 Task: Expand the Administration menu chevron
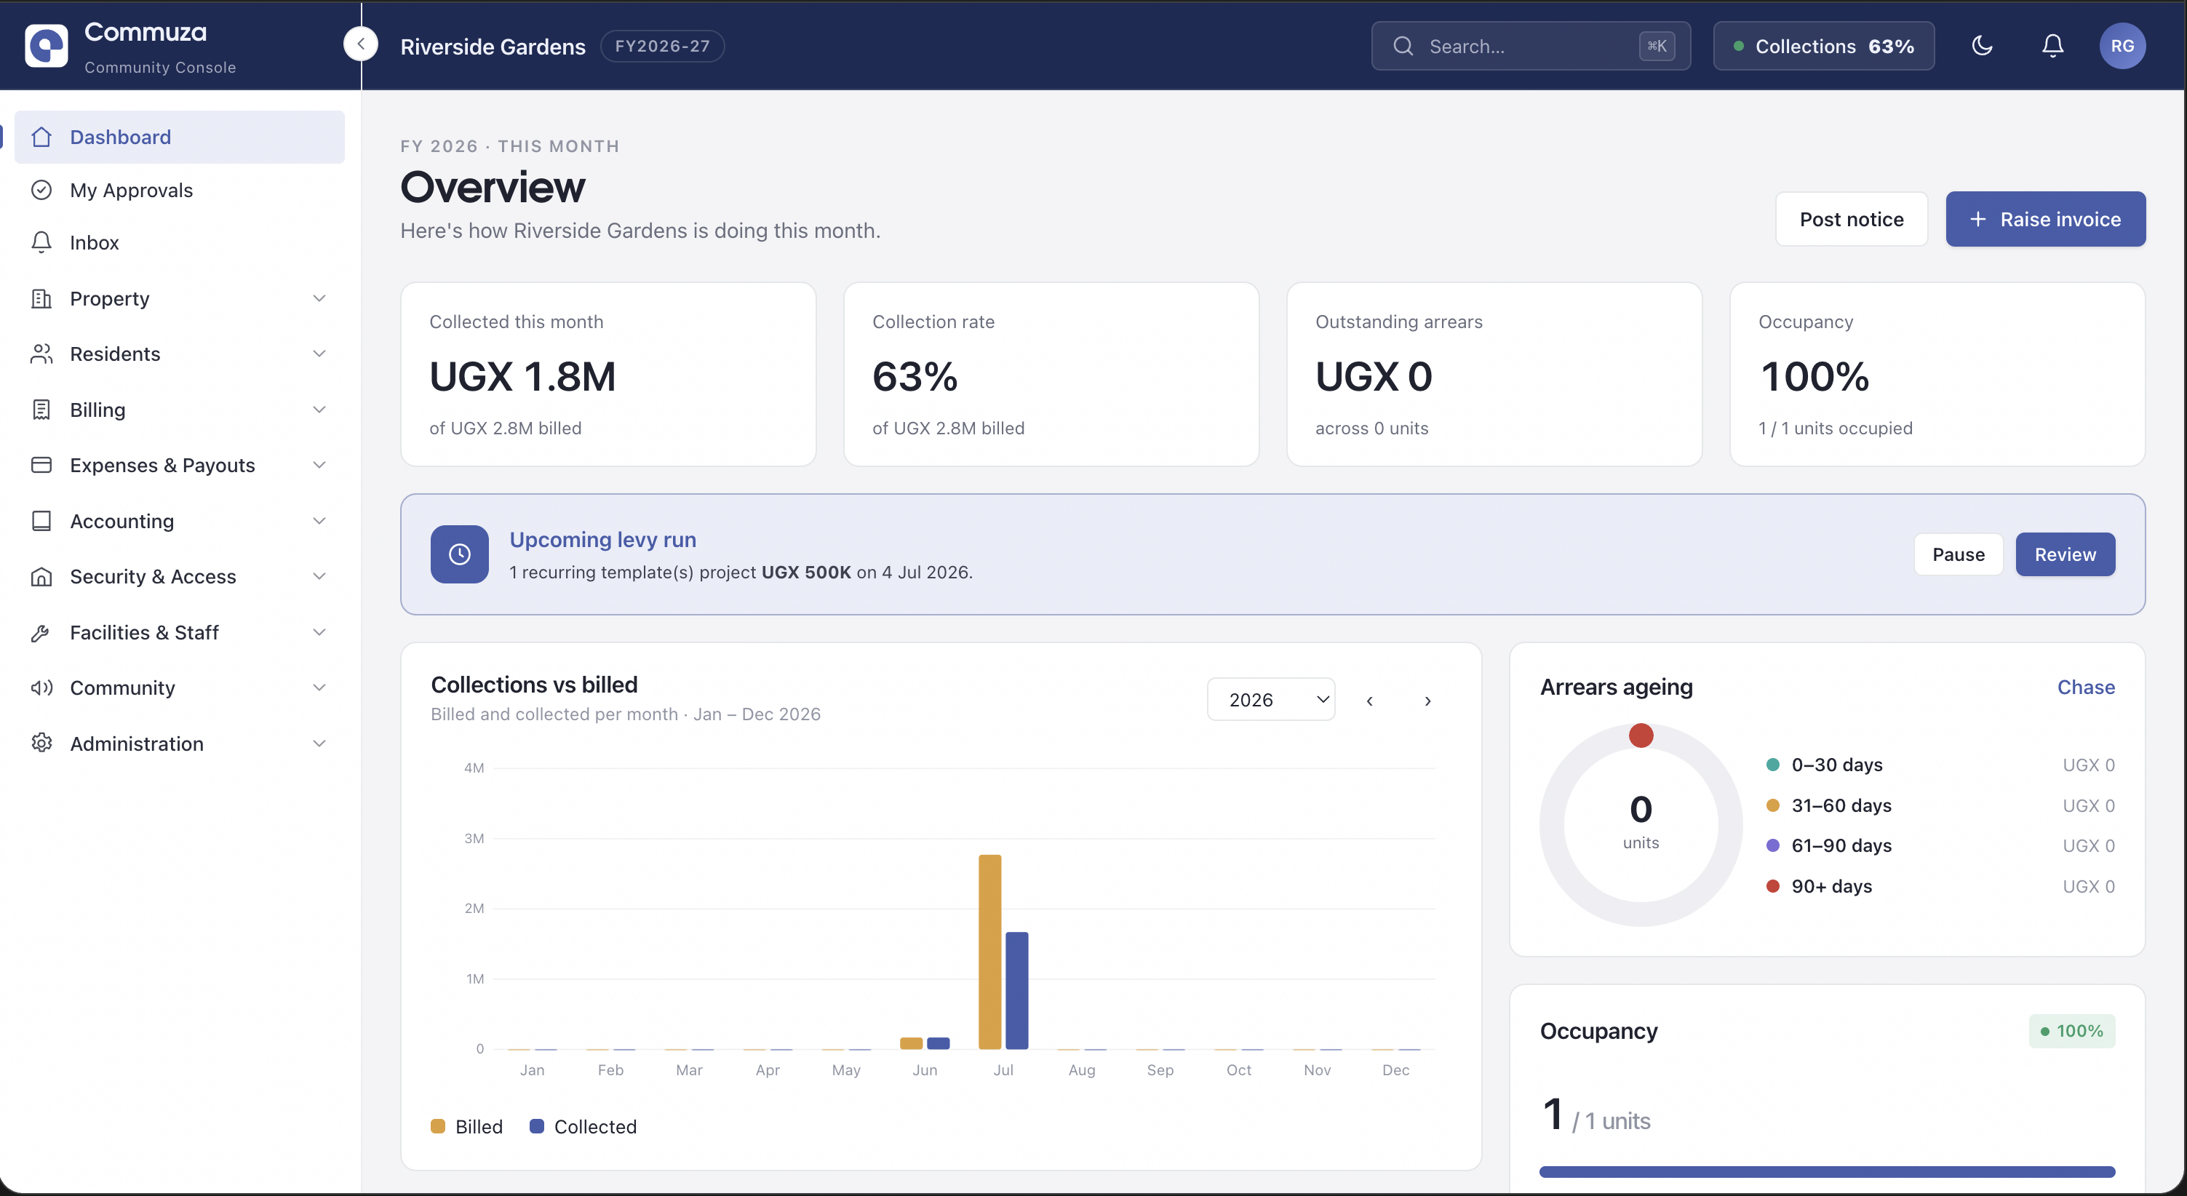[319, 743]
